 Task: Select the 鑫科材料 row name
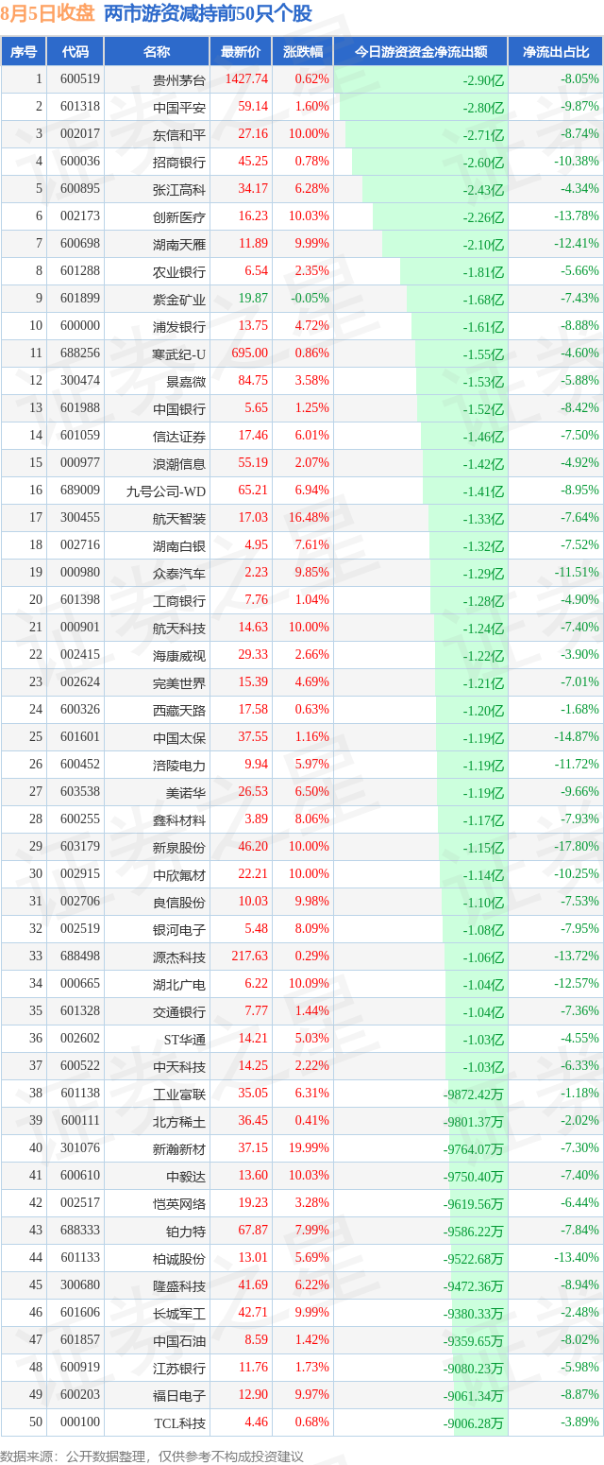[x=179, y=819]
